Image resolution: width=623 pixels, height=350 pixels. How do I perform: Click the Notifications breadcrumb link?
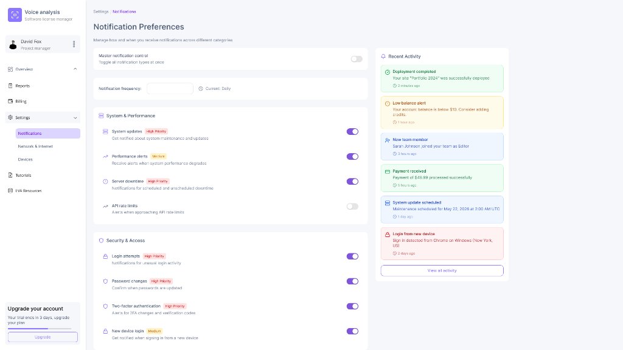pyautogui.click(x=124, y=12)
